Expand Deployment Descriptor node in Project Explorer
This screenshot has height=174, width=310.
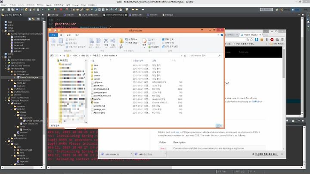click(6, 60)
